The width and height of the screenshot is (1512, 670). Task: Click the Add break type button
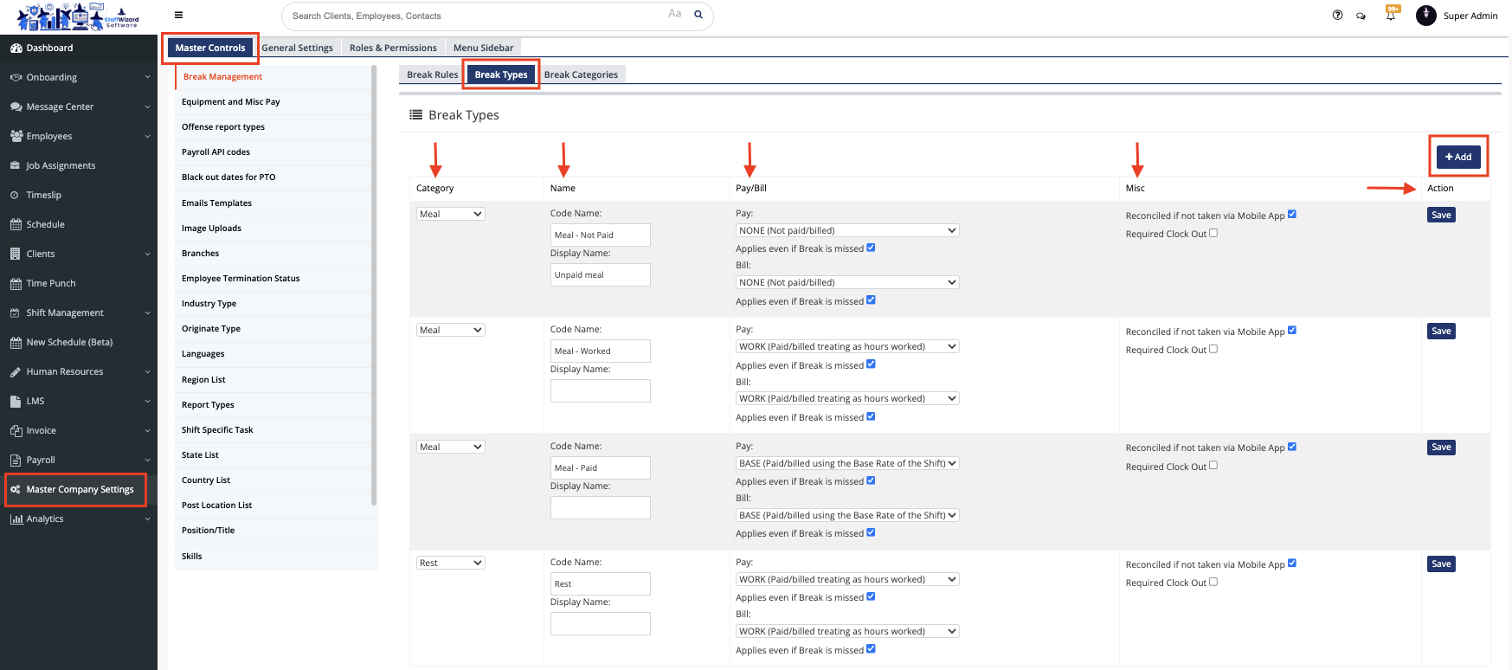(1458, 157)
